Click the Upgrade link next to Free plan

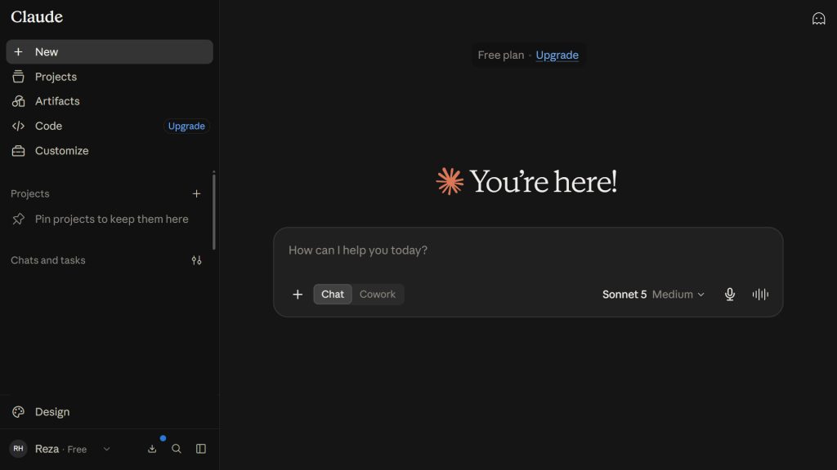557,55
